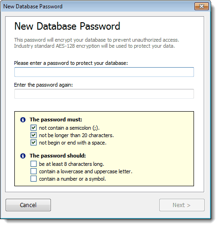The image size is (219, 227).
Task: Focus the 'Enter the password again' field
Action: (104, 94)
